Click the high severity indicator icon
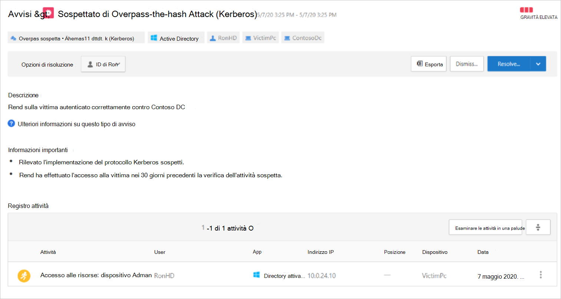The image size is (561, 299). (x=526, y=10)
